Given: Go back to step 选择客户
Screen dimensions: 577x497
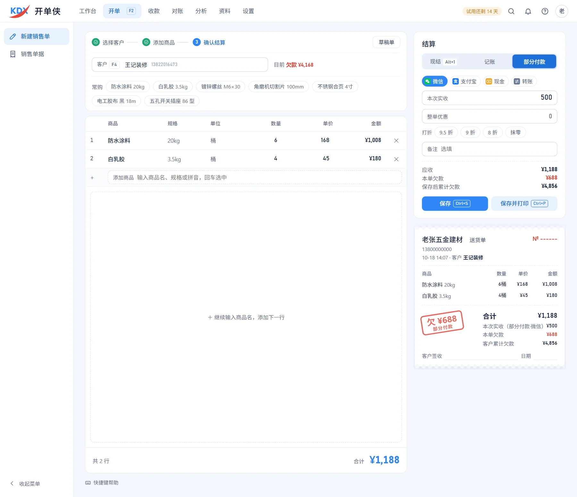Looking at the screenshot, I should 108,42.
